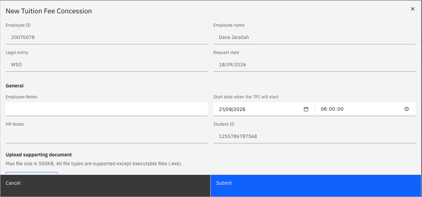This screenshot has width=422, height=197.
Task: Click the 'Employee ID' label
Action: 18,25
